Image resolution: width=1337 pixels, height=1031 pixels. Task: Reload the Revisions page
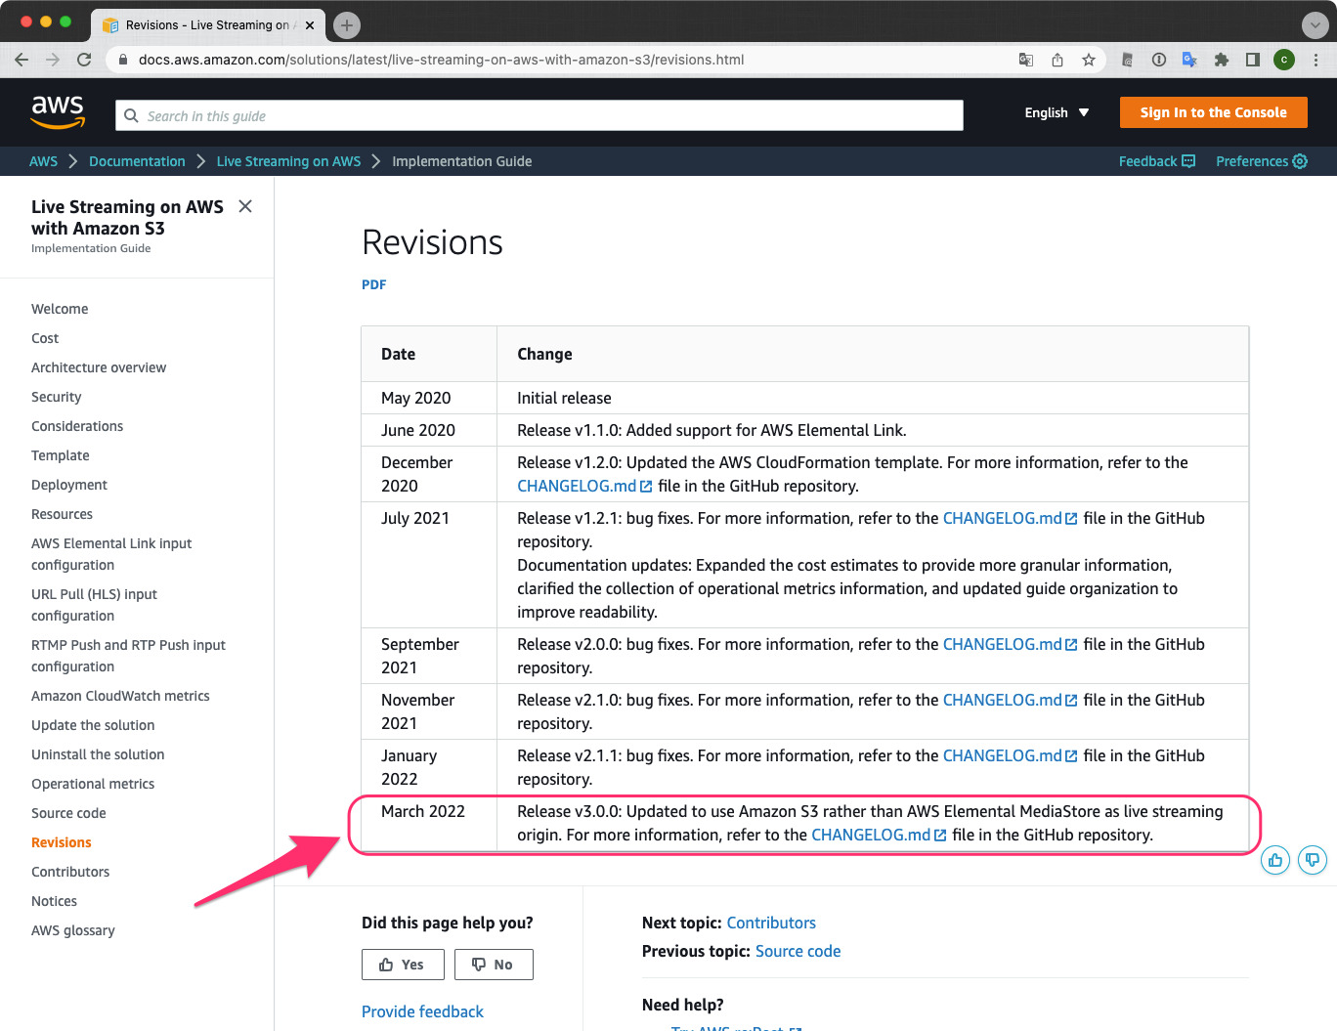84,60
